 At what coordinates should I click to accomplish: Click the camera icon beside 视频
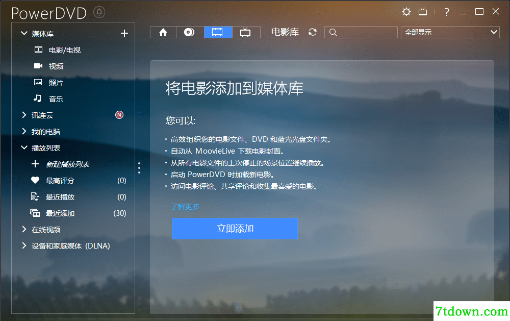pyautogui.click(x=38, y=66)
